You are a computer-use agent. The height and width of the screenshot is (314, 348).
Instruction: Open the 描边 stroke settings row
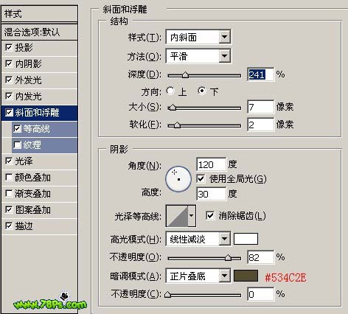click(39, 226)
